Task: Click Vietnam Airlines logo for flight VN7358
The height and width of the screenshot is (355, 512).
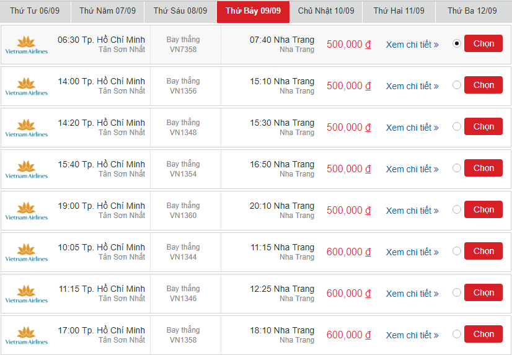Action: 27,45
